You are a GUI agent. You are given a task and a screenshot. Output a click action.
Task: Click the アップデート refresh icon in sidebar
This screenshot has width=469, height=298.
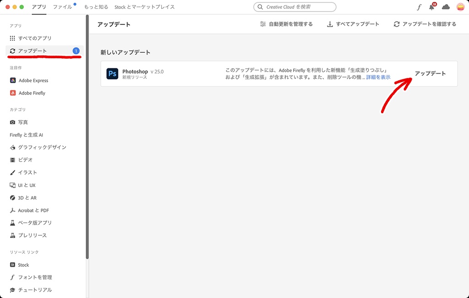(x=12, y=51)
